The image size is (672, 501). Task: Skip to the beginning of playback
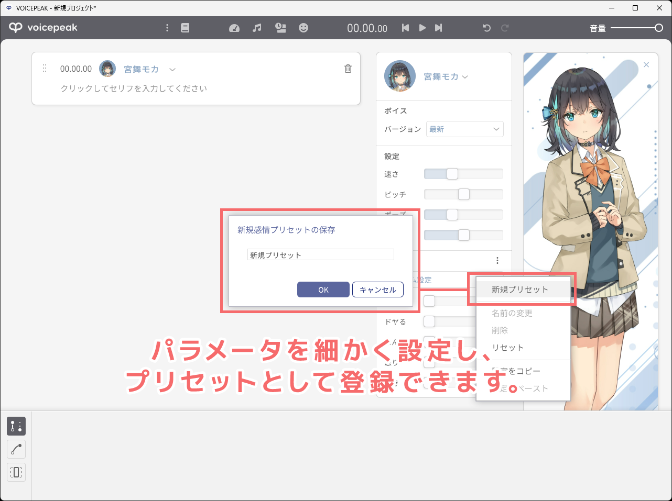coord(405,28)
